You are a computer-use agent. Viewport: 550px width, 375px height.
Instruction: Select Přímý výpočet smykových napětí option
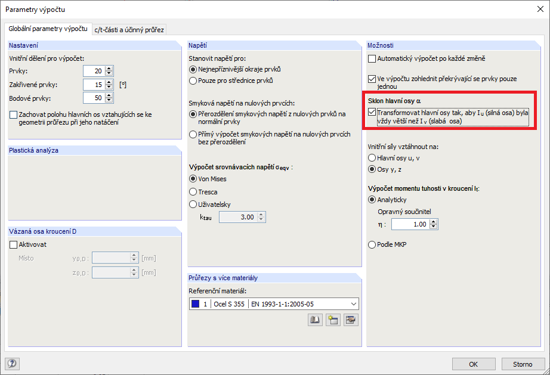[193, 134]
